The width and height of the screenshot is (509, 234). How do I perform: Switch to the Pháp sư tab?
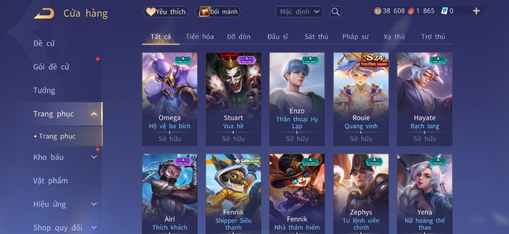click(355, 37)
